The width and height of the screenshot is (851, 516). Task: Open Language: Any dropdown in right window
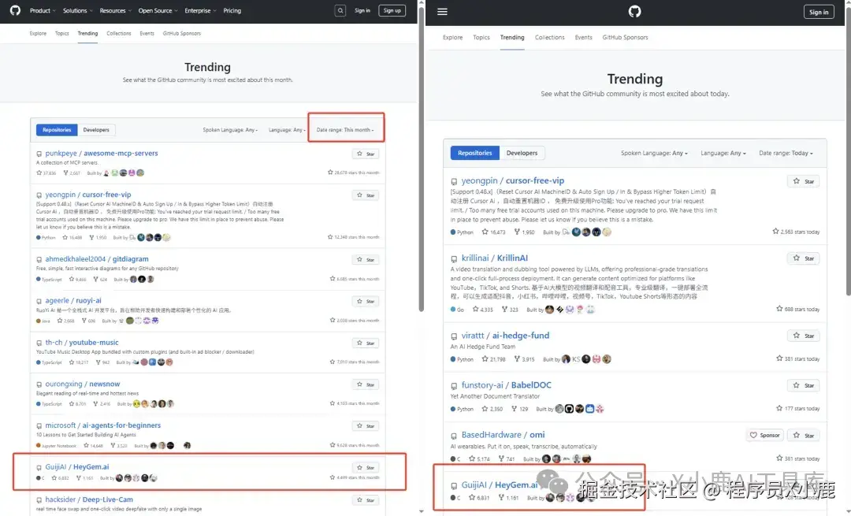click(723, 153)
